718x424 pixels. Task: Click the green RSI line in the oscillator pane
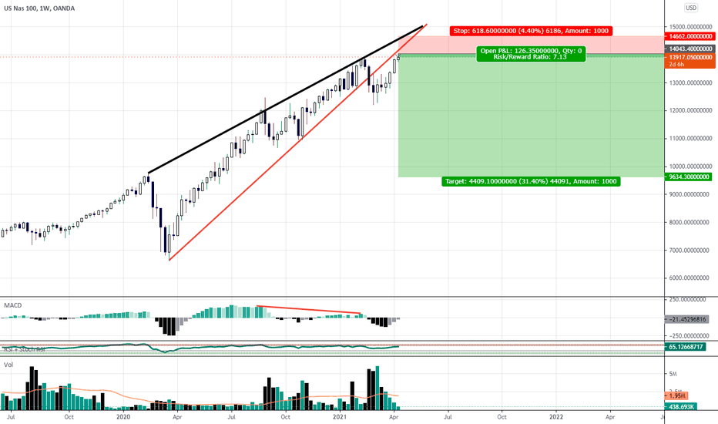click(200, 348)
